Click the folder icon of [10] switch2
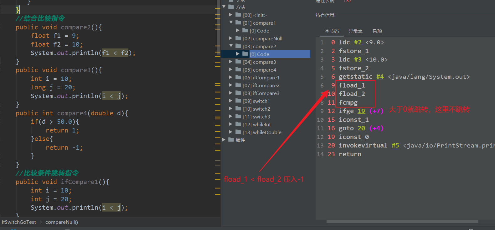The height and width of the screenshot is (230, 495). coord(238,108)
